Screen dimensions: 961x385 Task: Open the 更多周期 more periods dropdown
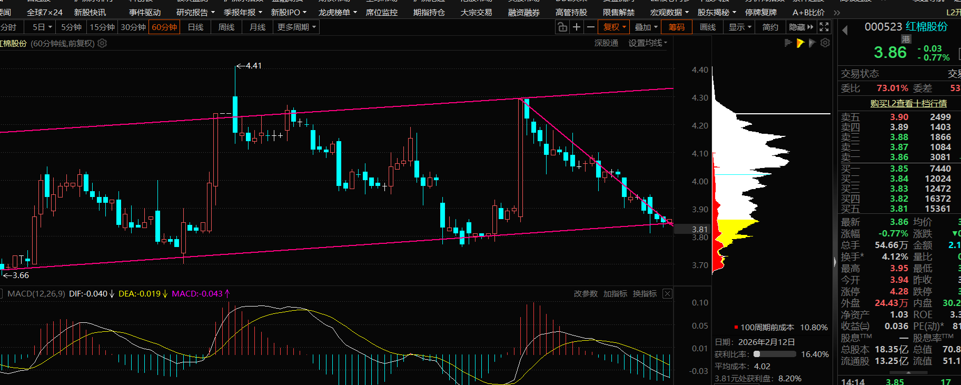pos(297,27)
